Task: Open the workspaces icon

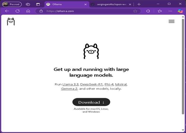Action: [x=28, y=4]
